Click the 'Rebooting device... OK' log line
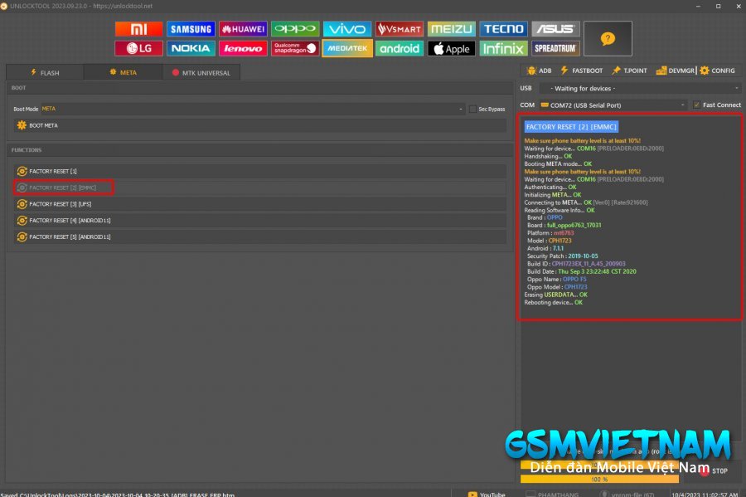 pyautogui.click(x=554, y=302)
